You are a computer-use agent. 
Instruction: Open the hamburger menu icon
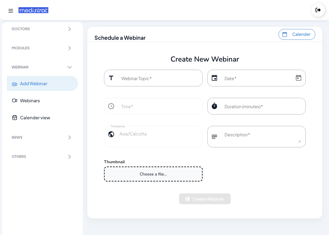pos(11,11)
